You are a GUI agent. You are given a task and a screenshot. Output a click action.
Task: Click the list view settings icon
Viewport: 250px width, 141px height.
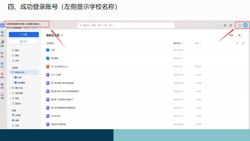tap(237, 43)
